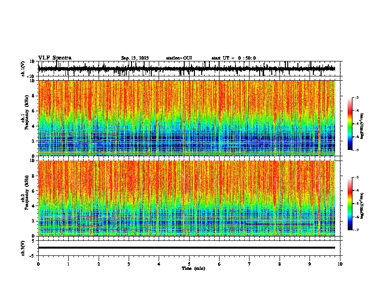Click the "4" kHz tick of ch.2 spectrogram
The image size is (383, 296).
33,206
